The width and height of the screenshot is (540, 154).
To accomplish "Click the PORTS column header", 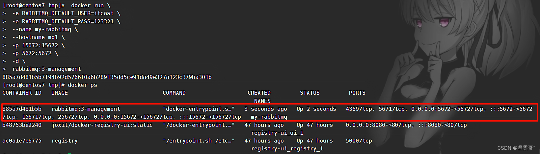I will pyautogui.click(x=357, y=93).
